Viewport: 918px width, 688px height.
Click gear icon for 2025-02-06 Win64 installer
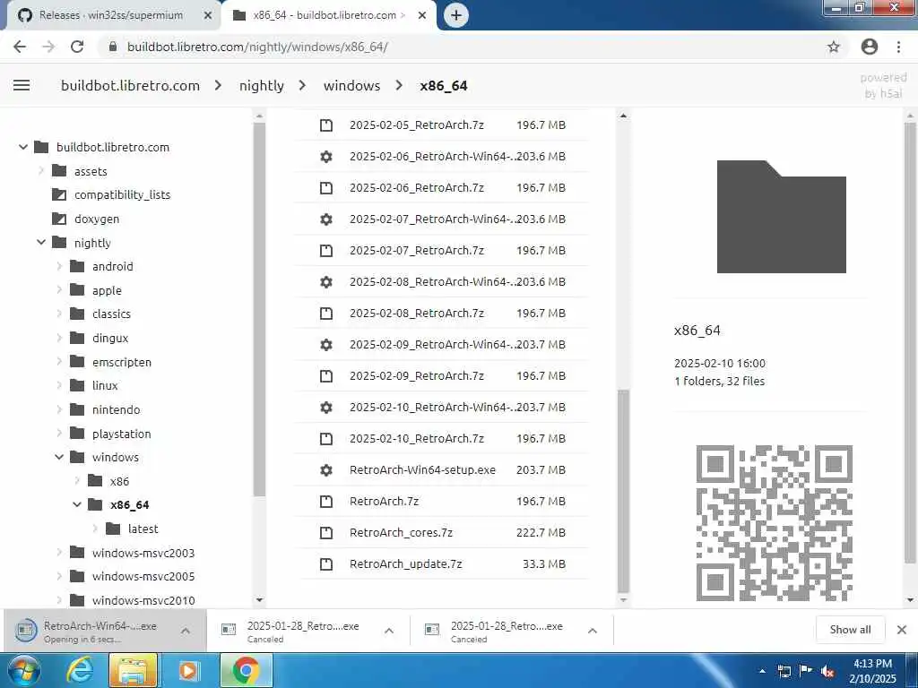(x=326, y=156)
